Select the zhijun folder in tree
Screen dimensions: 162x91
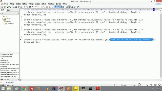9,21
